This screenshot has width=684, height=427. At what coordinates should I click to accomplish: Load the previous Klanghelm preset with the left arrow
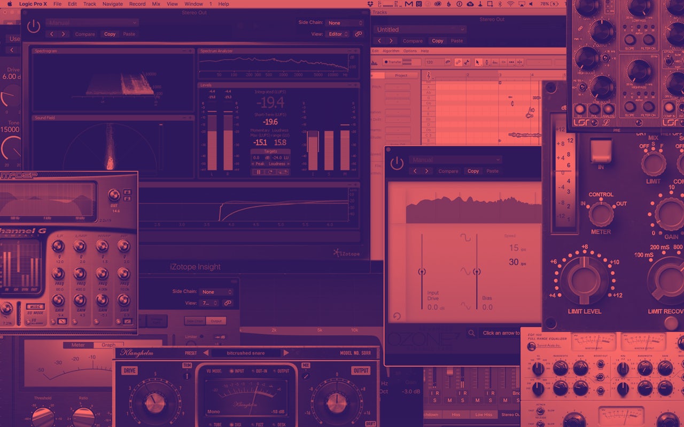pyautogui.click(x=206, y=353)
